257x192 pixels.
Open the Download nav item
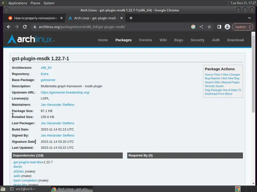click(235, 40)
